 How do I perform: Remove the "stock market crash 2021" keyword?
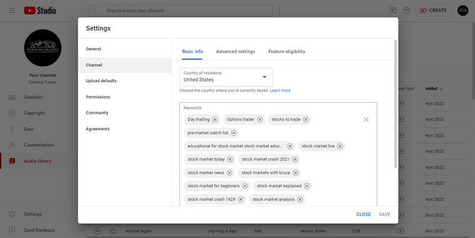(x=295, y=159)
